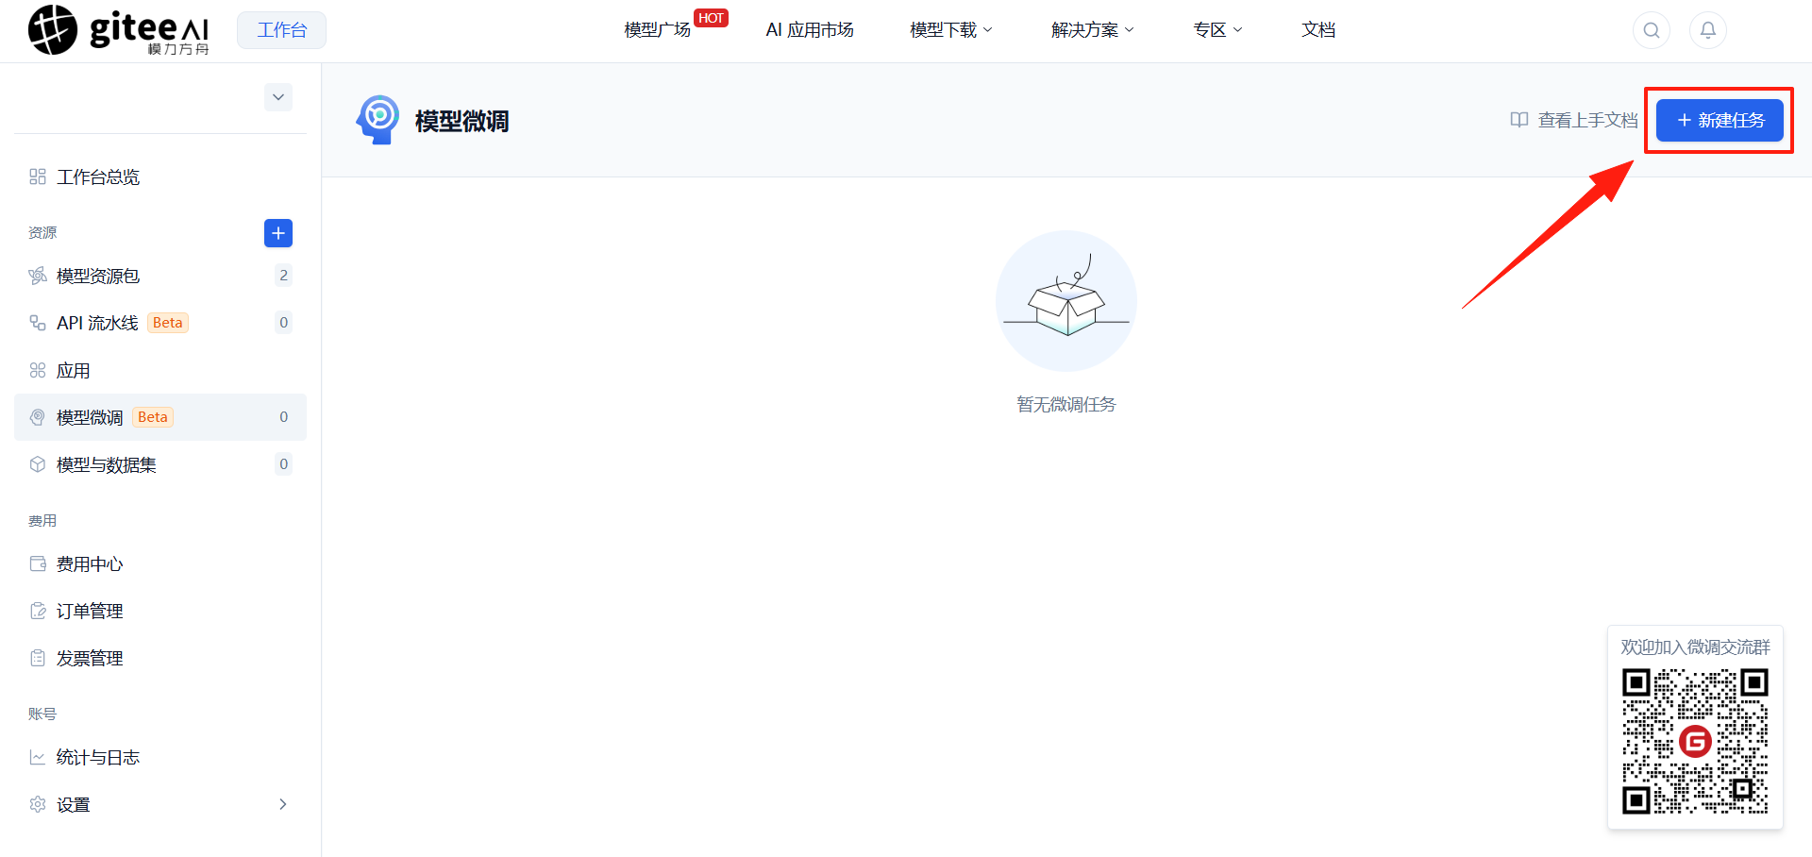Open 发票管理 in sidebar
This screenshot has height=857, width=1812.
coord(160,658)
